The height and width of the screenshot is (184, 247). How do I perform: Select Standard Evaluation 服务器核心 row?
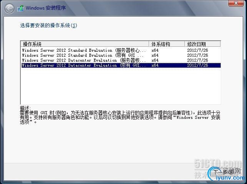click(x=121, y=50)
